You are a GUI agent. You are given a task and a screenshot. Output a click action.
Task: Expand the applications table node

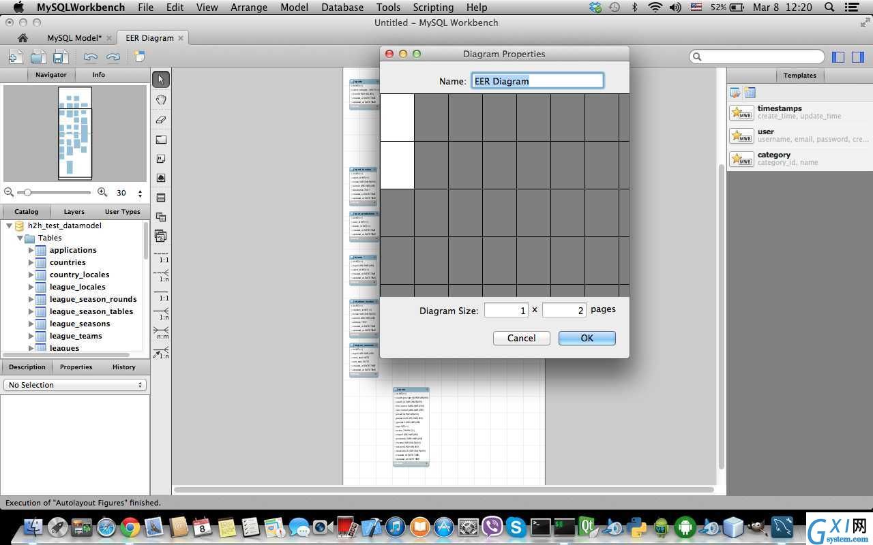[31, 250]
